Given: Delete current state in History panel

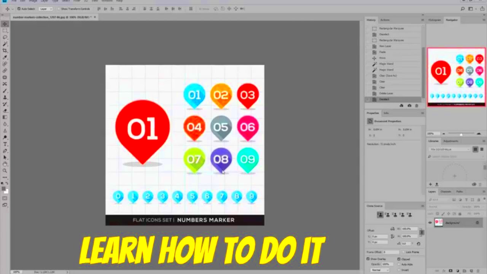Looking at the screenshot, I should (416, 105).
